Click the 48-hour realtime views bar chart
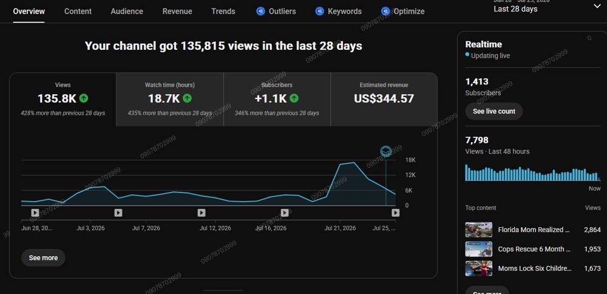The height and width of the screenshot is (294, 607). (533, 173)
